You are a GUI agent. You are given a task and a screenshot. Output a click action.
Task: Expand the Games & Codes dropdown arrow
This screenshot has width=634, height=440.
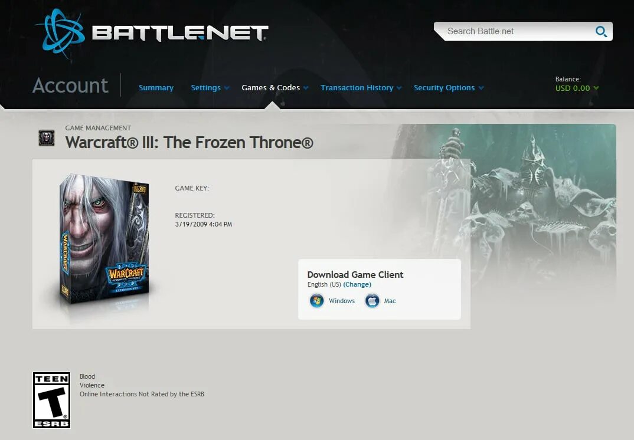point(306,88)
